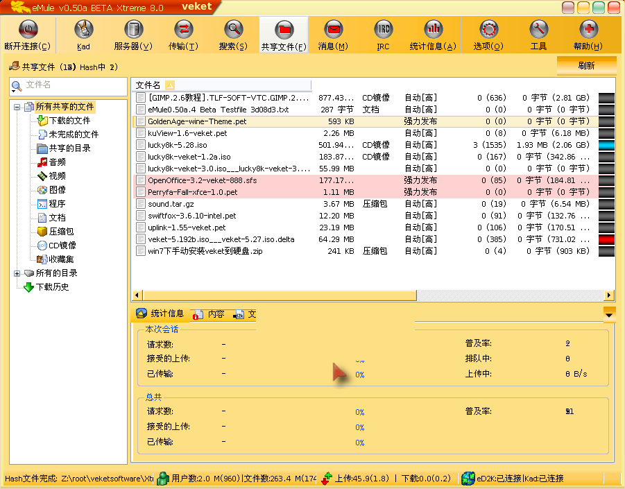Click the Hash文件完成 status bar message

pos(79,479)
